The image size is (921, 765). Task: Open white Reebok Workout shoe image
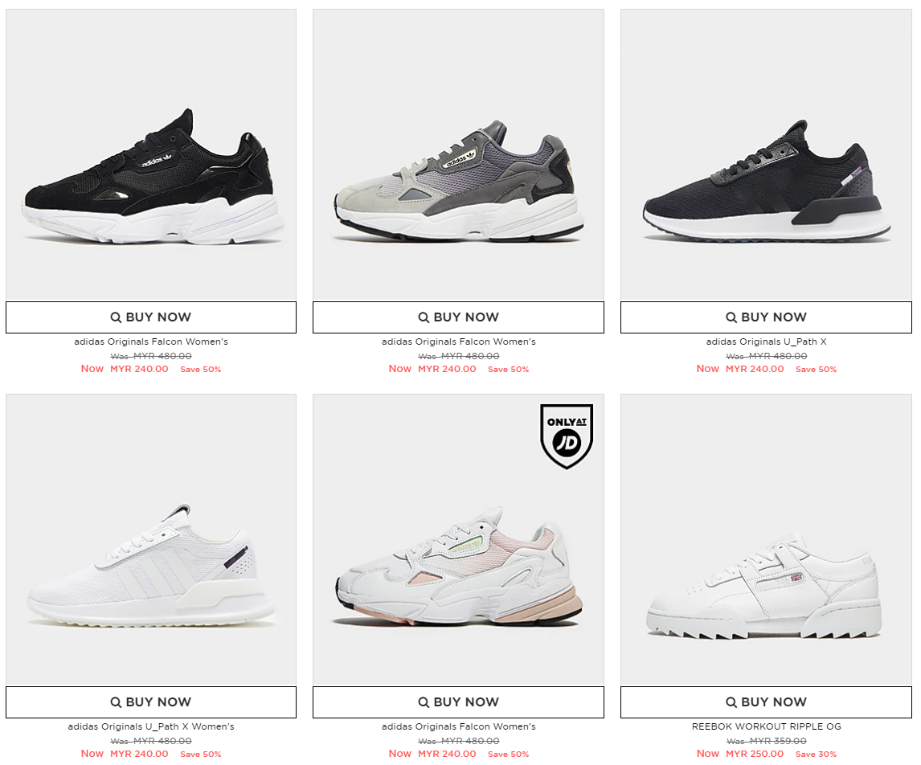pos(766,539)
